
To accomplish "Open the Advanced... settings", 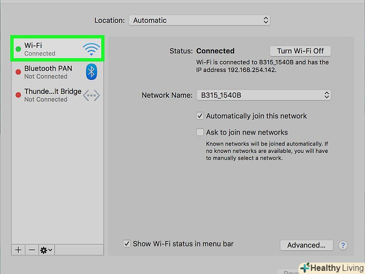I will pos(306,245).
